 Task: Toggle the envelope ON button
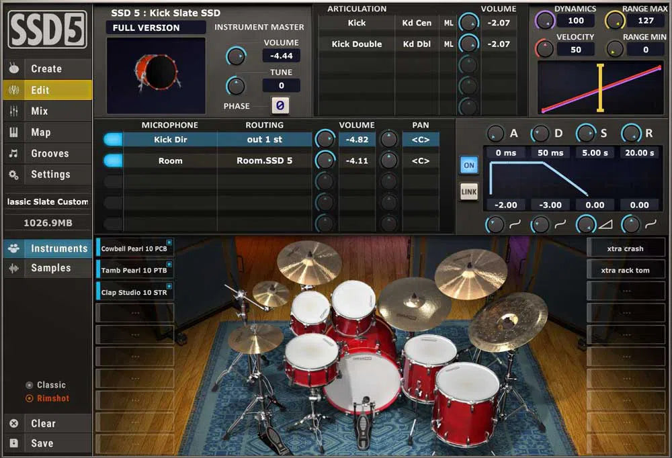pos(468,165)
